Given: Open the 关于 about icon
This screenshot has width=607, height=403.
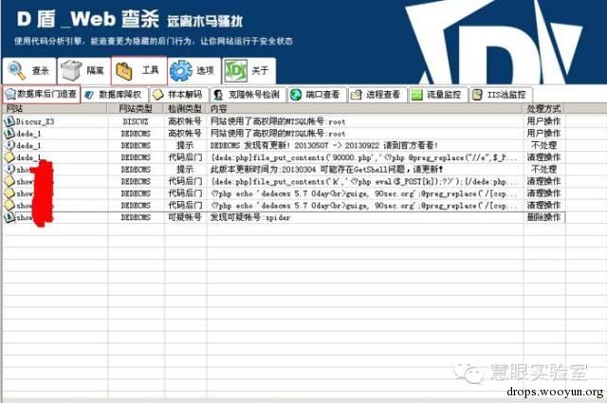Looking at the screenshot, I should click(236, 71).
